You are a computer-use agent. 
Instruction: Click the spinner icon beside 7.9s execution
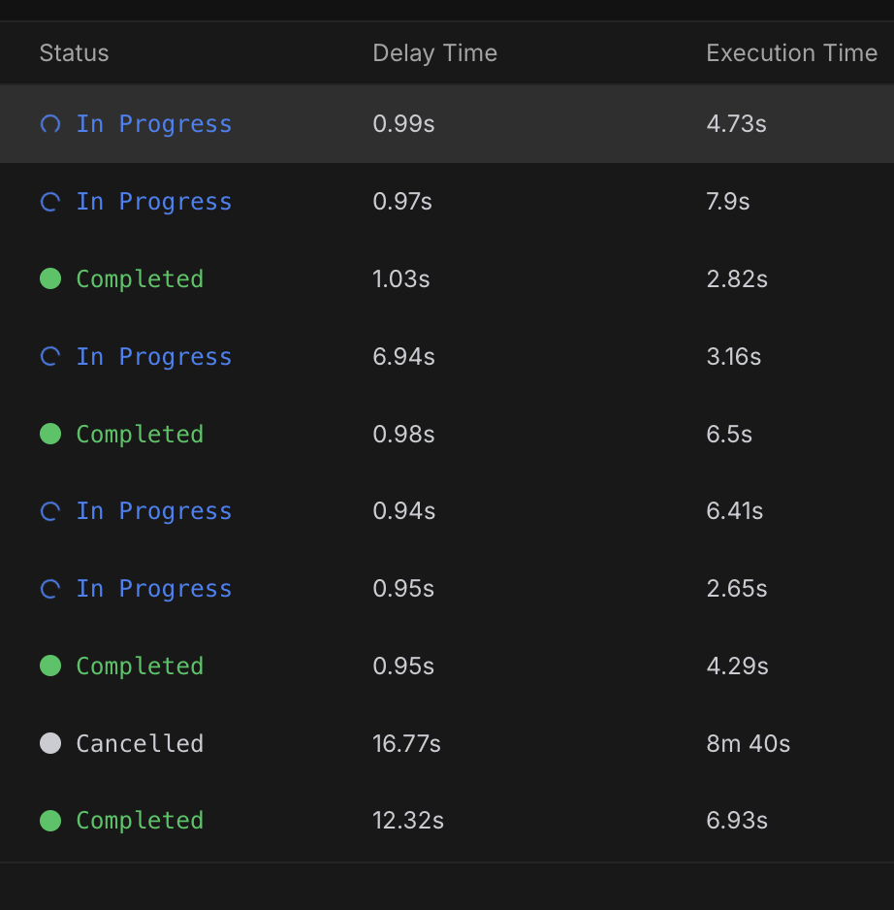50,202
